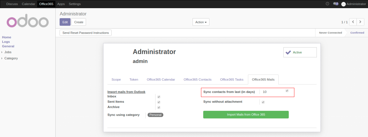Screen dimensions: 368x137
Task: Click the Administrator breadcrumb title
Action: pyautogui.click(x=73, y=14)
